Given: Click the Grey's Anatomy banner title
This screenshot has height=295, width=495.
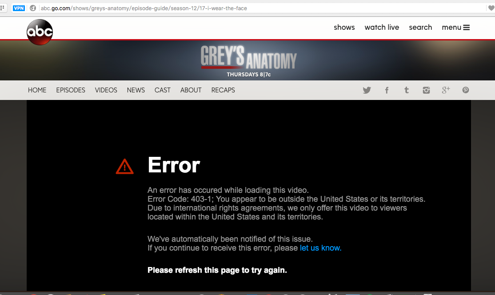Looking at the screenshot, I should 249,57.
